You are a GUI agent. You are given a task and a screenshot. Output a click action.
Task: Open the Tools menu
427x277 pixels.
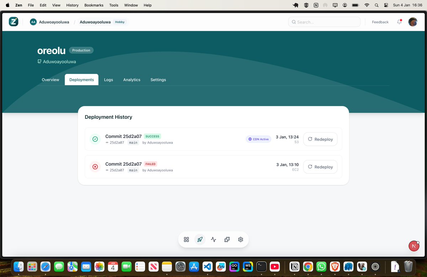[114, 5]
